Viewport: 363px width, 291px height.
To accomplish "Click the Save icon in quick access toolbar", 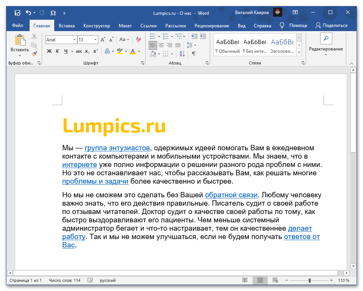I will [x=17, y=13].
